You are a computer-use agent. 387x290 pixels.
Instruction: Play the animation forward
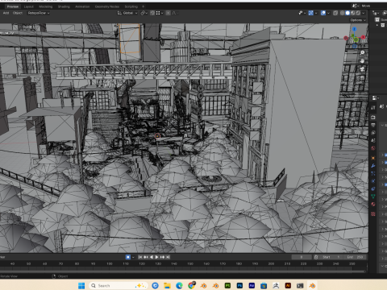156,257
